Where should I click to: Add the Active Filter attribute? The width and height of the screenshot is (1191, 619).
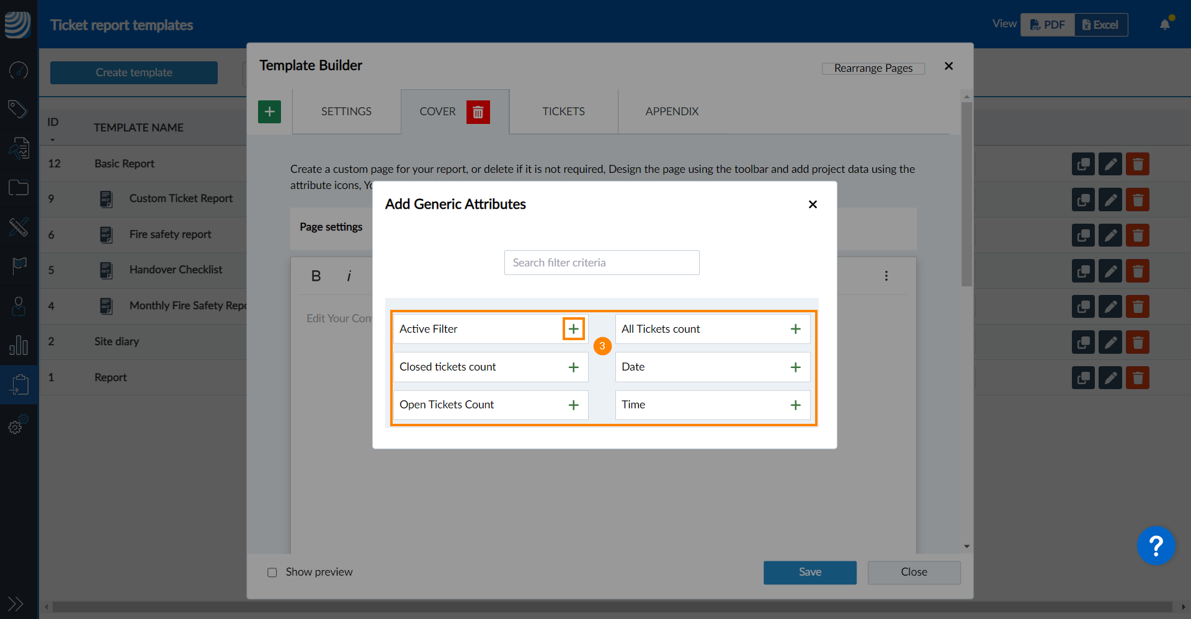574,329
